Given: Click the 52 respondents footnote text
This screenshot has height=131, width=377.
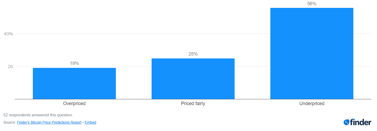Looking at the screenshot, I should pyautogui.click(x=38, y=115).
